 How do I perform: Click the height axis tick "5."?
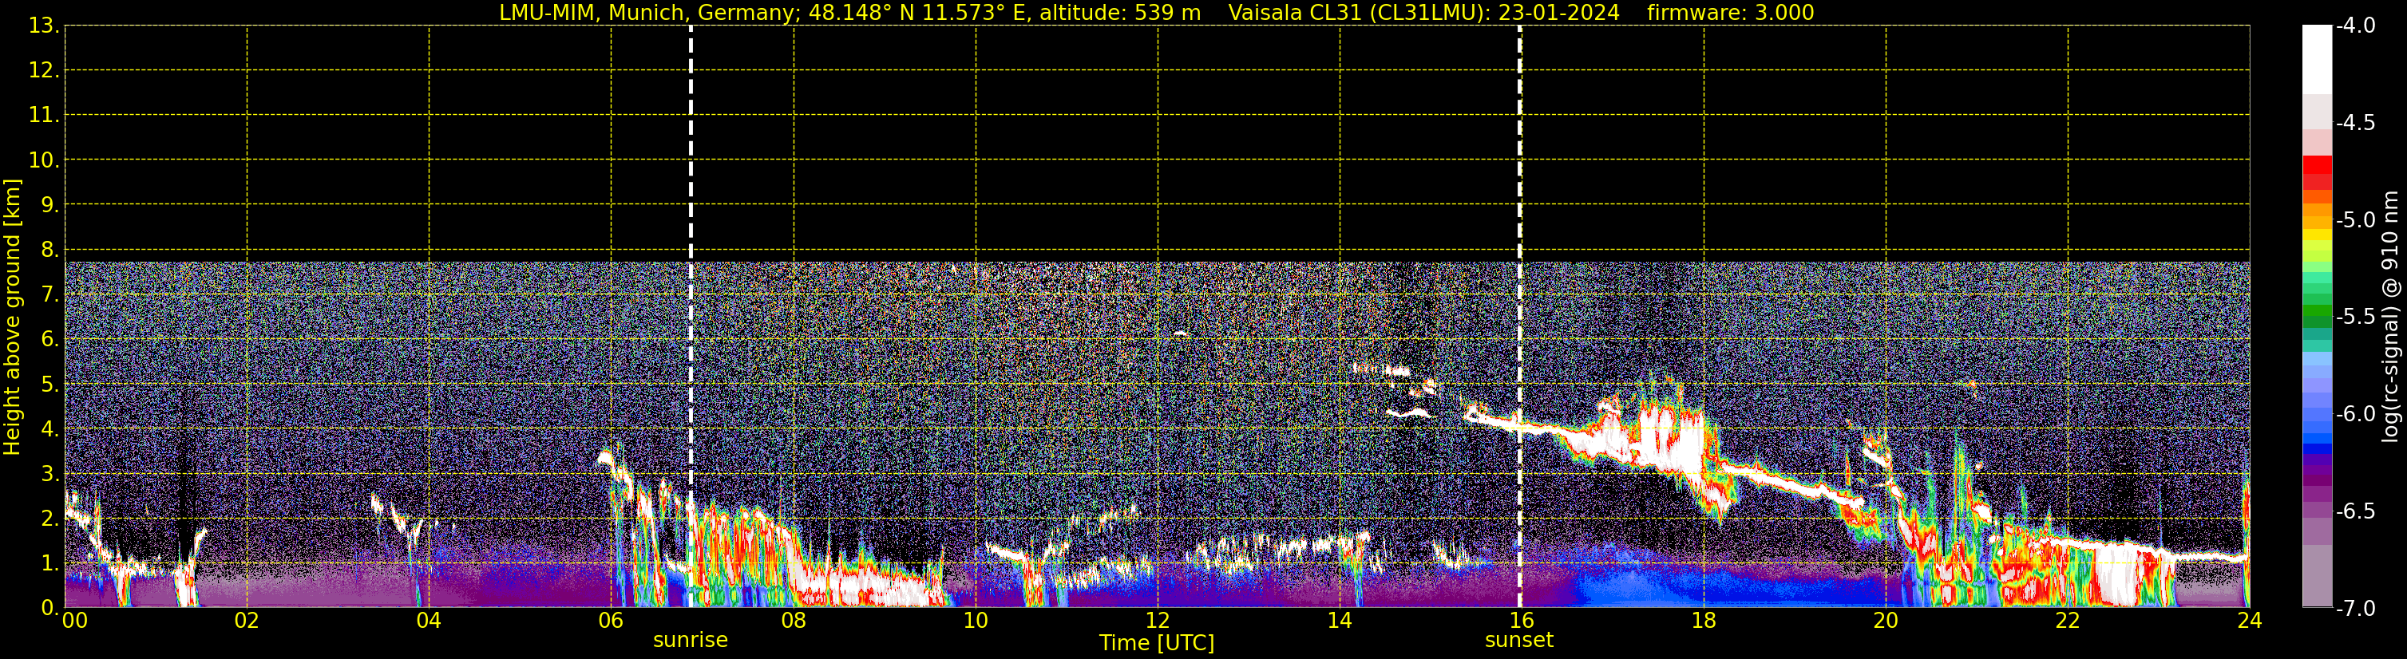point(49,385)
